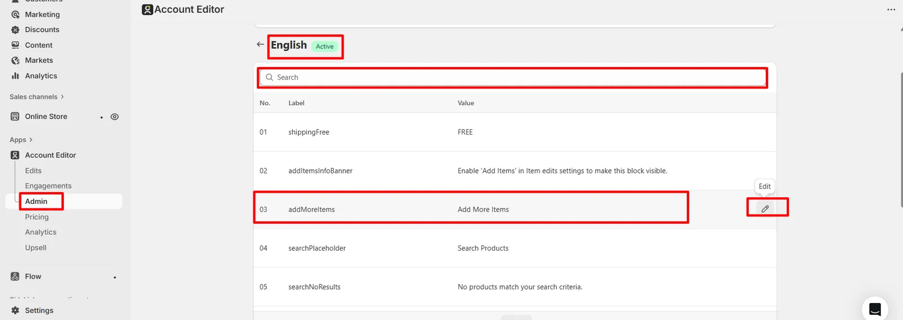
Task: Open the Admin submenu item
Action: pos(36,201)
